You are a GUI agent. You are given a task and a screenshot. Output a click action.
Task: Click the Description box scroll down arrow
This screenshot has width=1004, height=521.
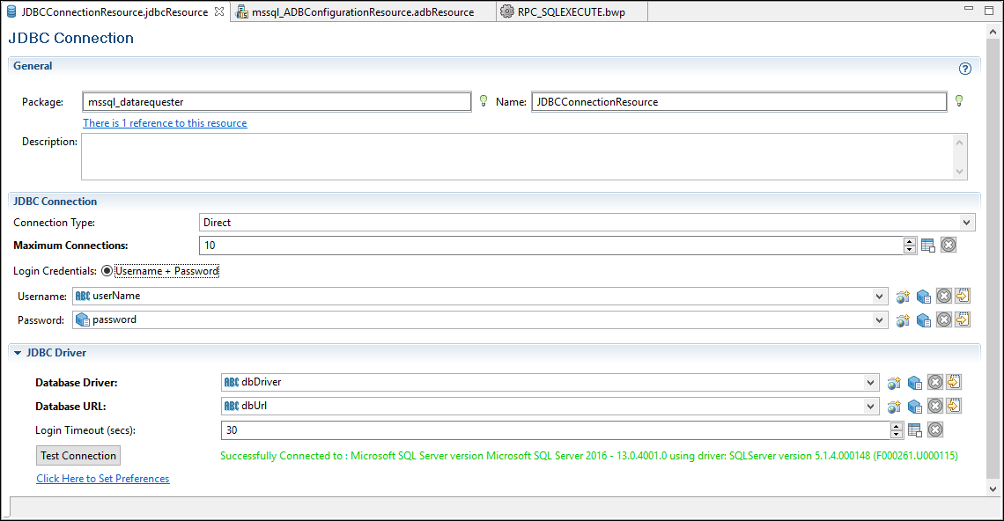[x=959, y=171]
